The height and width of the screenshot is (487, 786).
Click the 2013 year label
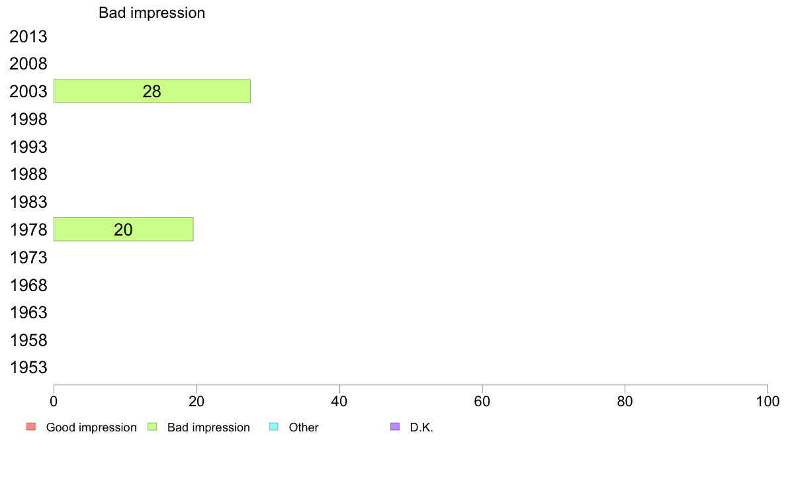click(28, 36)
